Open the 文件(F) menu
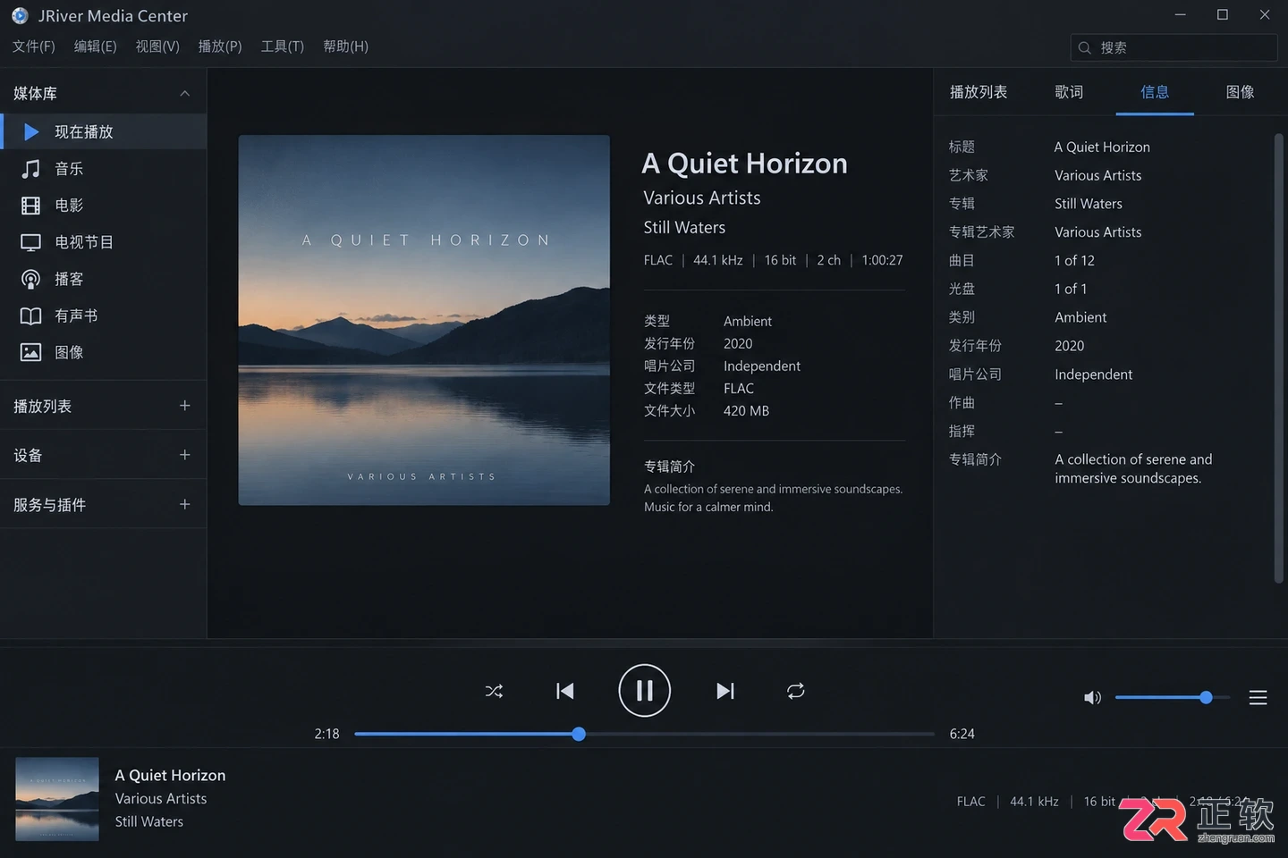Viewport: 1288px width, 858px height. 34,46
